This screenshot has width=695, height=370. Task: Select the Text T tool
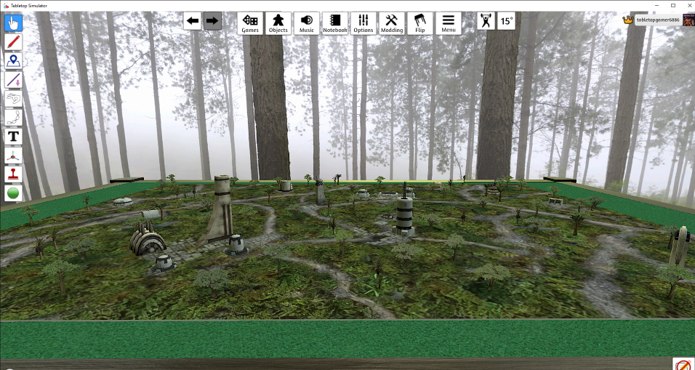pos(13,137)
